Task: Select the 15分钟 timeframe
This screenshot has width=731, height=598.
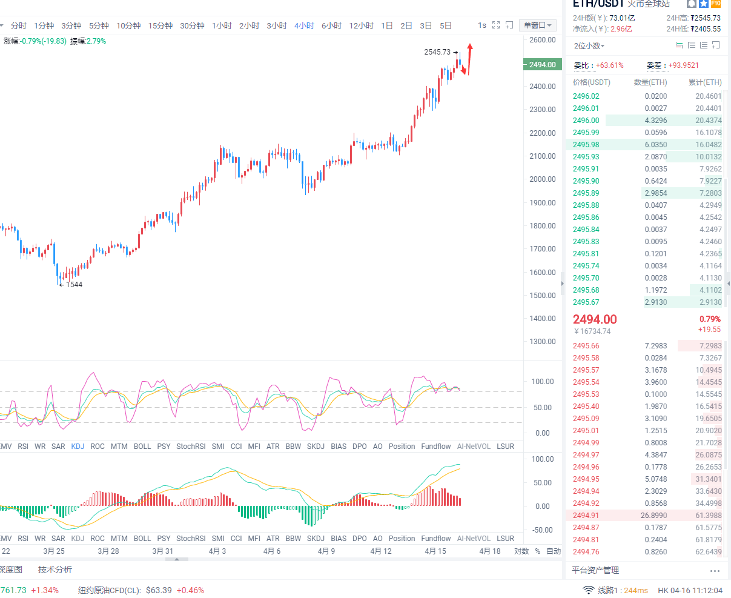Action: click(x=160, y=25)
